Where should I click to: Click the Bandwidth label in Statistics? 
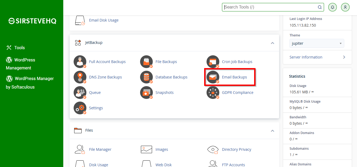(298, 117)
